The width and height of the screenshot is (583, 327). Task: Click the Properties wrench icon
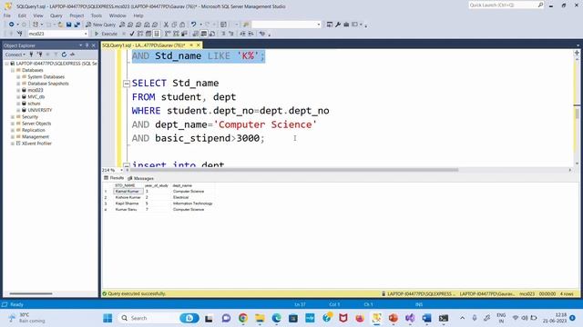click(338, 25)
